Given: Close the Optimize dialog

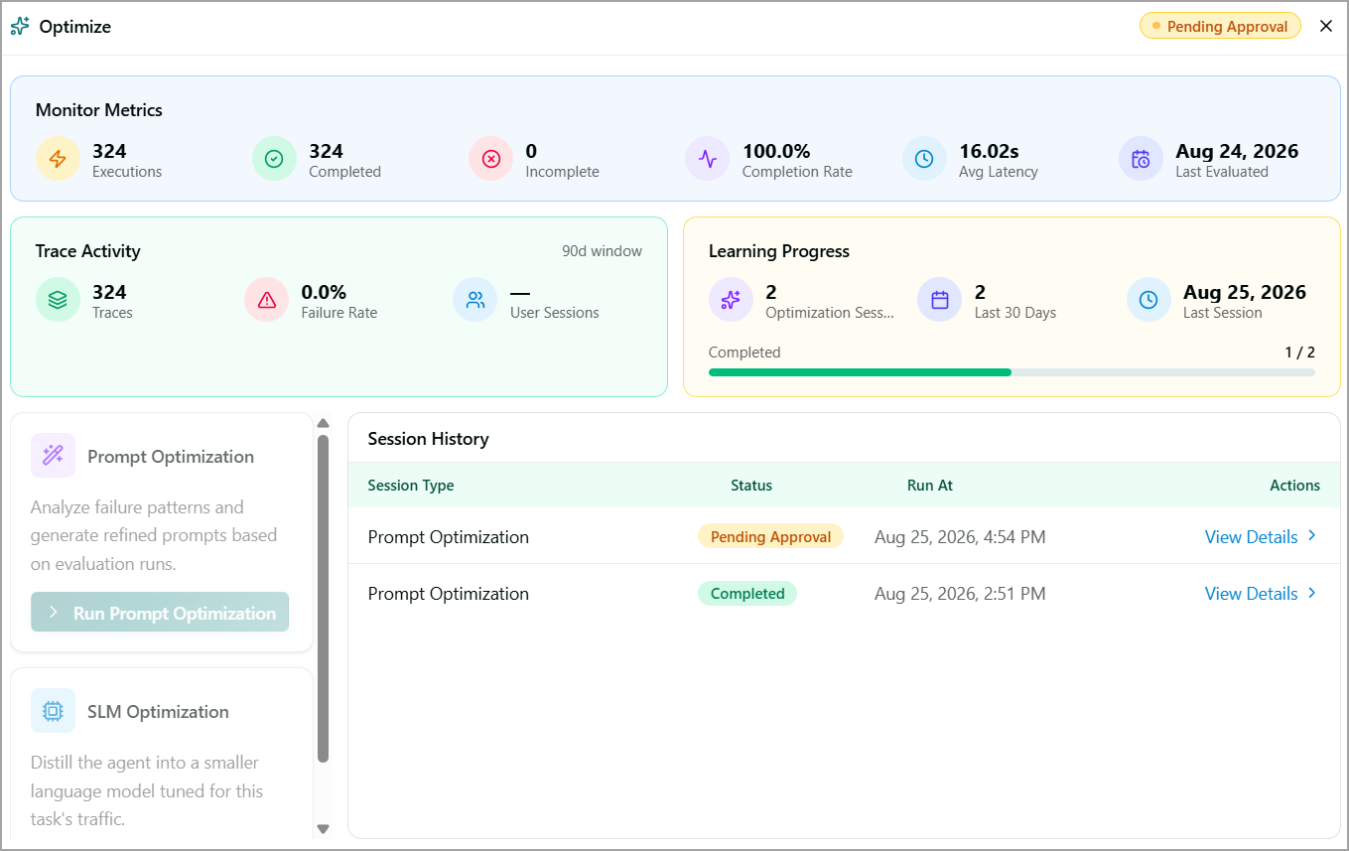Looking at the screenshot, I should [x=1325, y=27].
